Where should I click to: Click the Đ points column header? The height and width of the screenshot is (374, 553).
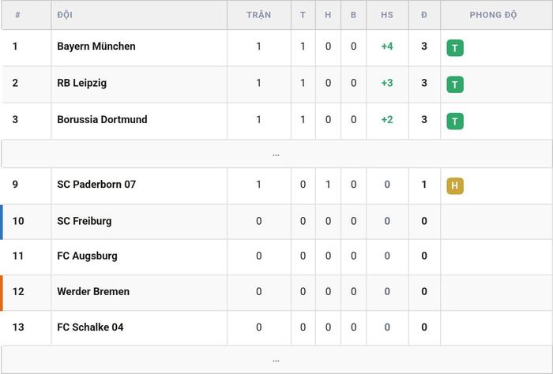[x=424, y=15]
